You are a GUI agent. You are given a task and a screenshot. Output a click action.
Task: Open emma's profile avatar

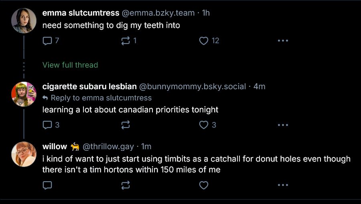pyautogui.click(x=24, y=21)
